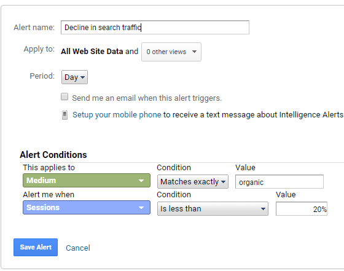This screenshot has width=344, height=271.
Task: Expand the blue Sessions metric dropdown
Action: [x=87, y=207]
